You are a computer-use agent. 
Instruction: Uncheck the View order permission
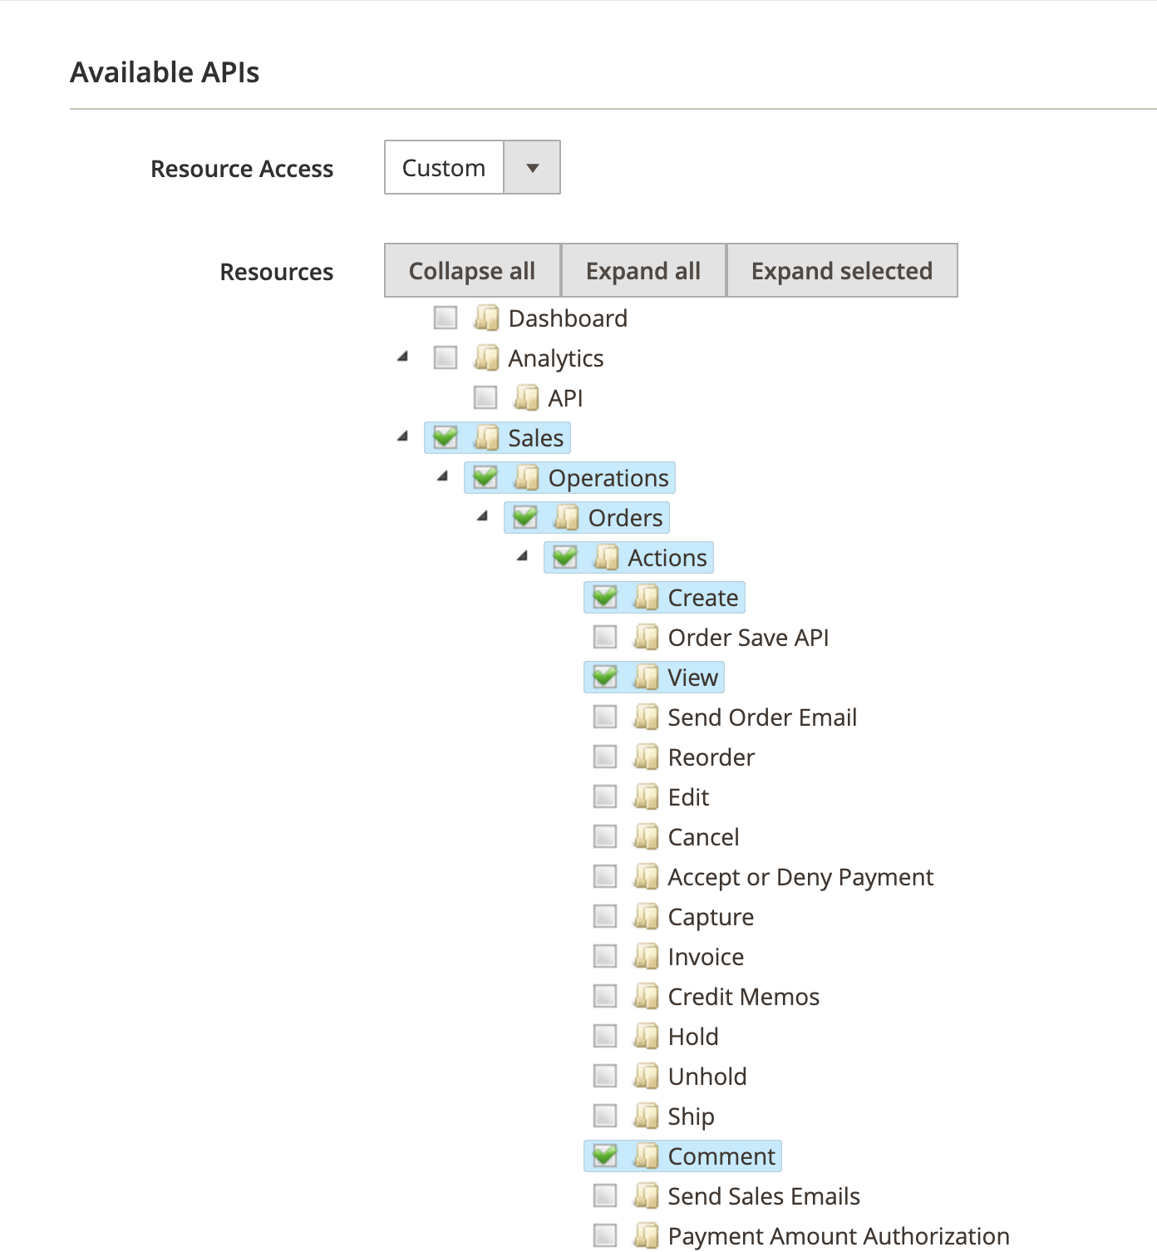[605, 677]
